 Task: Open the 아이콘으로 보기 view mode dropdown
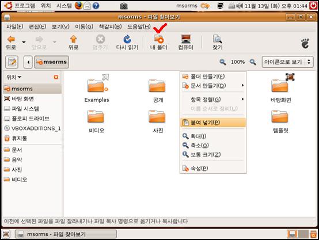[287, 62]
